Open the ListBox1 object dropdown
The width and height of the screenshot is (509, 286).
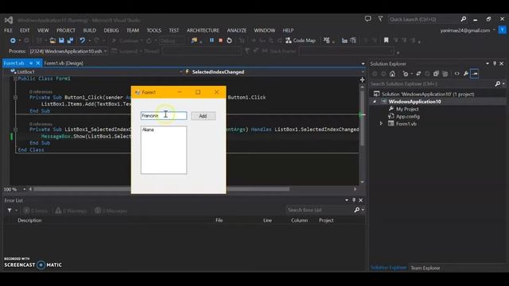(181, 72)
